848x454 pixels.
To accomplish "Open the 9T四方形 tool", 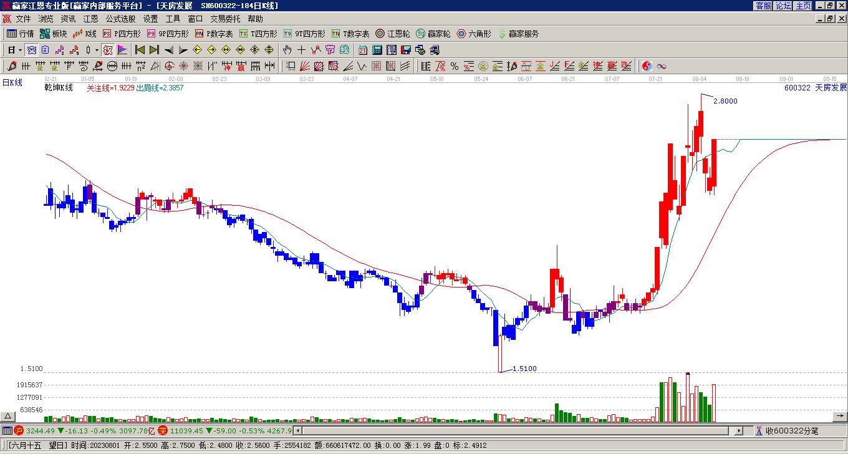I will (304, 34).
